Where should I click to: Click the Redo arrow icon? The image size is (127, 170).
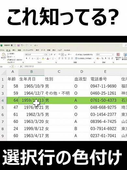click(x=27, y=45)
